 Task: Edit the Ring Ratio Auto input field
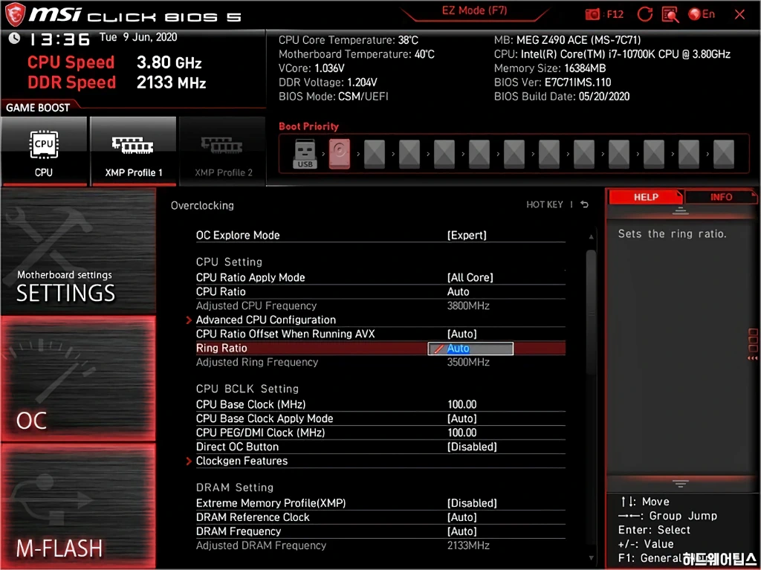tap(470, 348)
